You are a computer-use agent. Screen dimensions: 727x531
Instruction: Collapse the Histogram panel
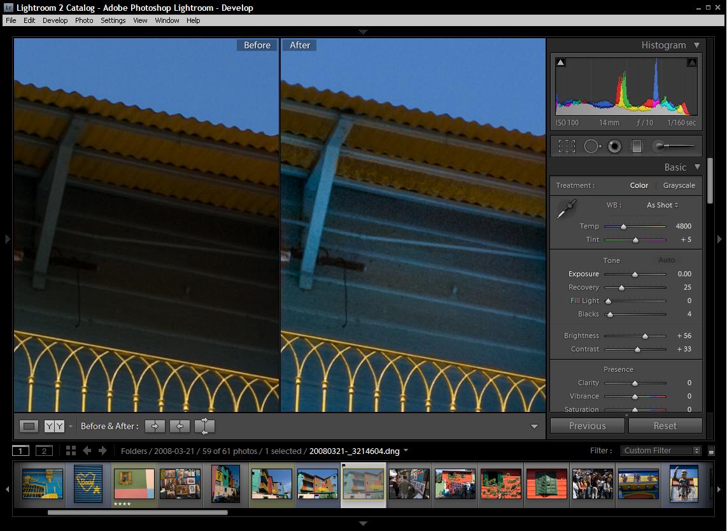[696, 45]
